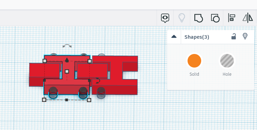Click the Hole label
Image resolution: width=257 pixels, height=130 pixels.
point(227,74)
